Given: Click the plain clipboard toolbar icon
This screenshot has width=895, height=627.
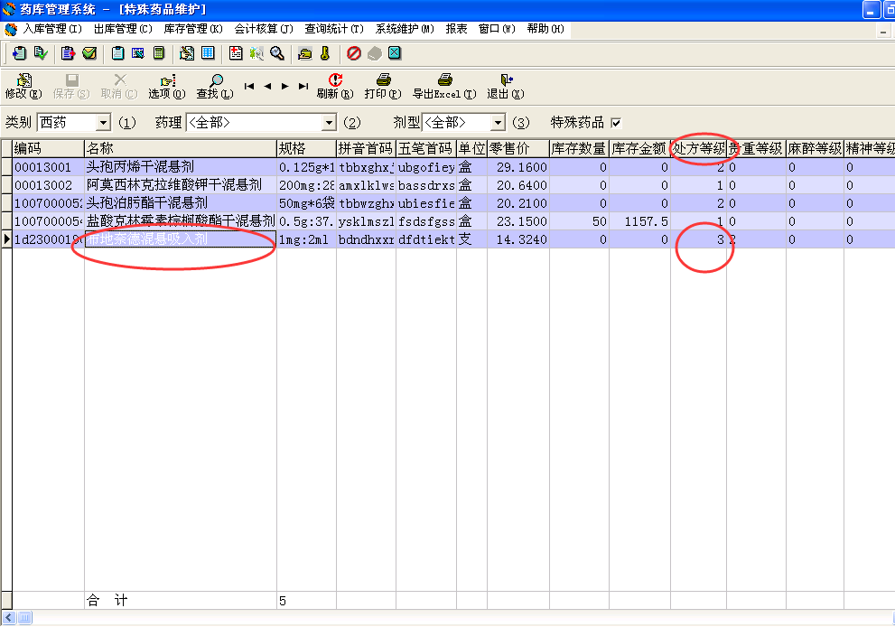Looking at the screenshot, I should point(117,53).
